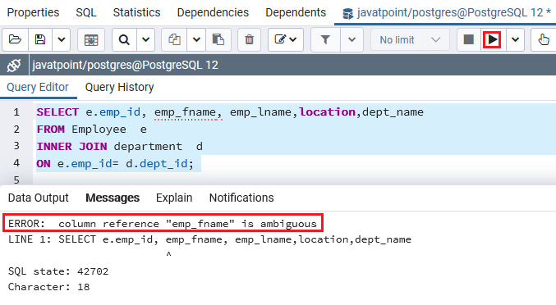Click the connection bar text javatpoint/postgres@PostgreSQL 12
Image resolution: width=556 pixels, height=305 pixels.
(x=125, y=65)
